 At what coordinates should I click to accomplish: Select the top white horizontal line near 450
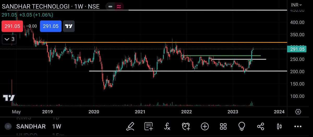(x=208, y=10)
